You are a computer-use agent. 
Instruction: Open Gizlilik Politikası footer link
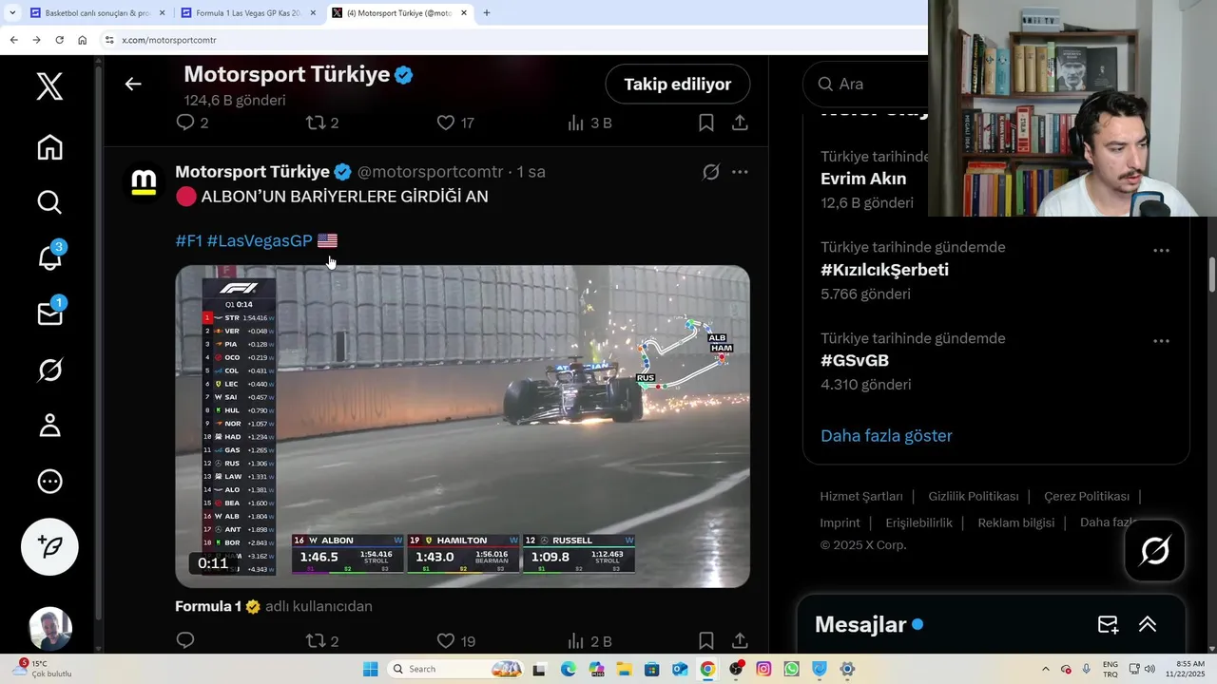[x=974, y=496]
